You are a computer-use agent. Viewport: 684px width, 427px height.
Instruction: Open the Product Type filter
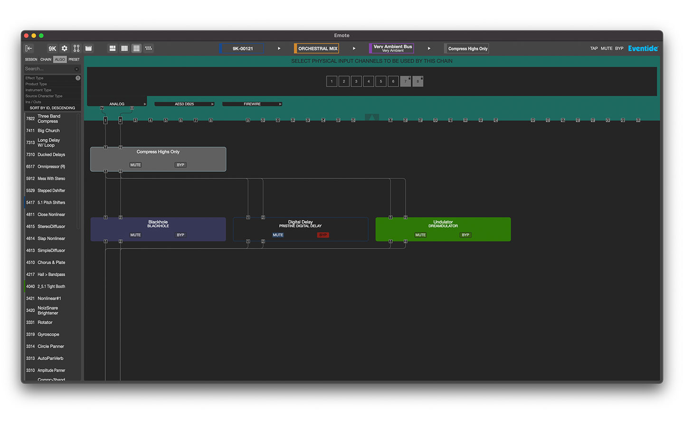tap(52, 84)
